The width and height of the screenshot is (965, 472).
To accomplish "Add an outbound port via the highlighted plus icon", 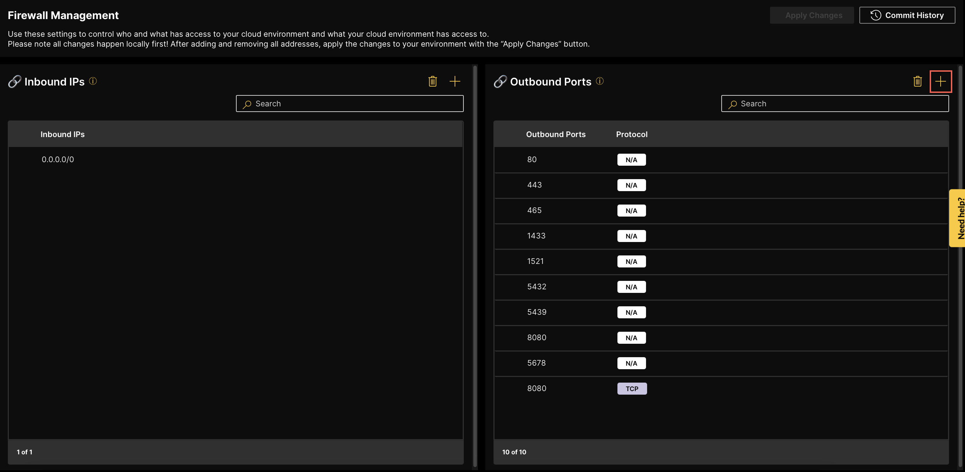I will pyautogui.click(x=941, y=81).
